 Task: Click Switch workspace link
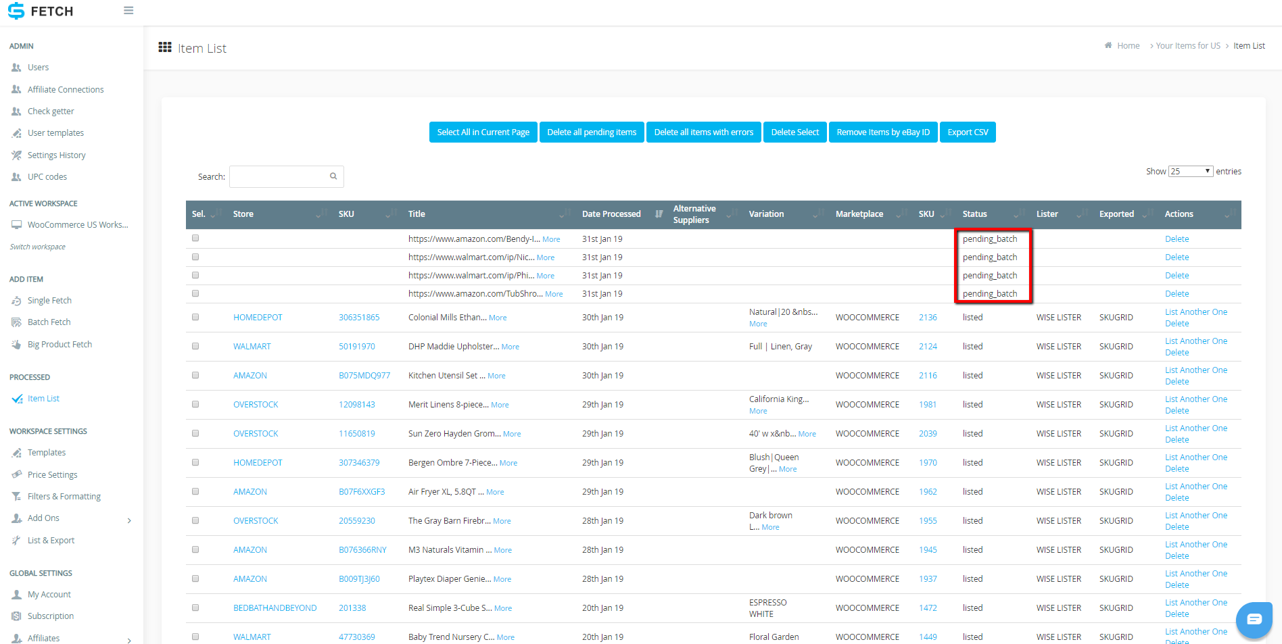coord(37,247)
